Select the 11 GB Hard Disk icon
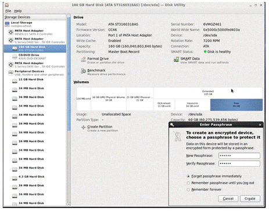Image resolution: width=269 pixels, height=211 pixels. pyautogui.click(x=15, y=81)
